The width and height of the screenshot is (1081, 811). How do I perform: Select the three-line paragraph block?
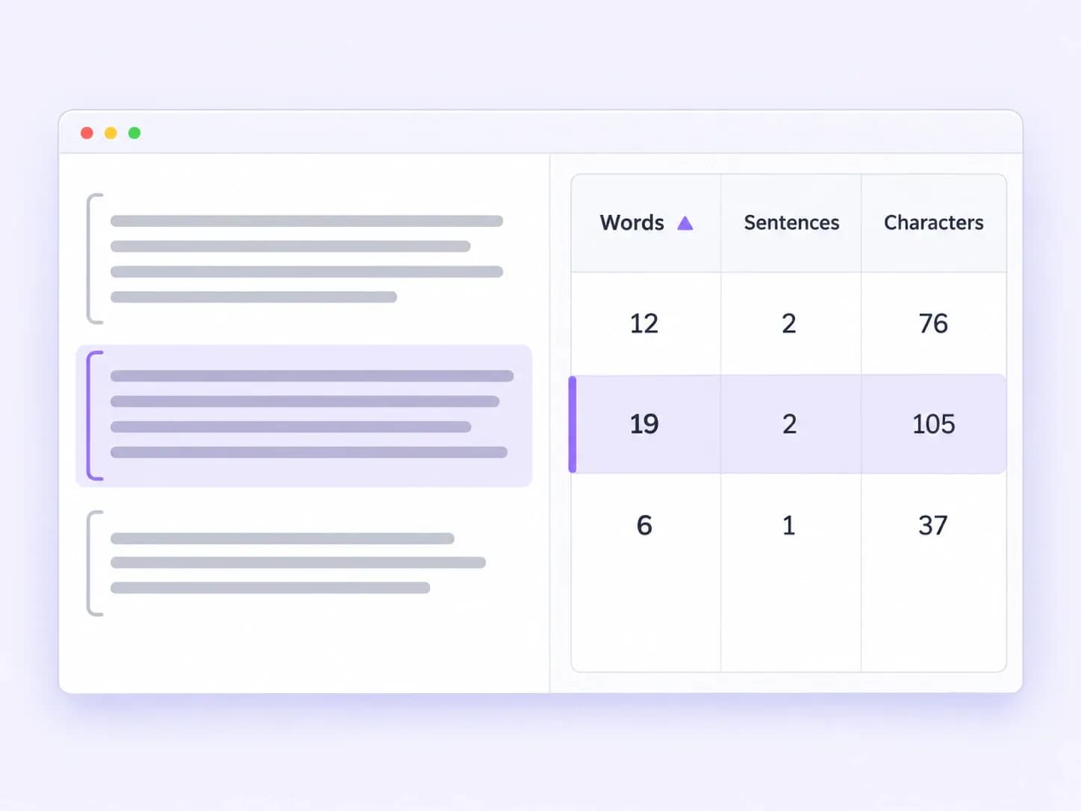(287, 563)
